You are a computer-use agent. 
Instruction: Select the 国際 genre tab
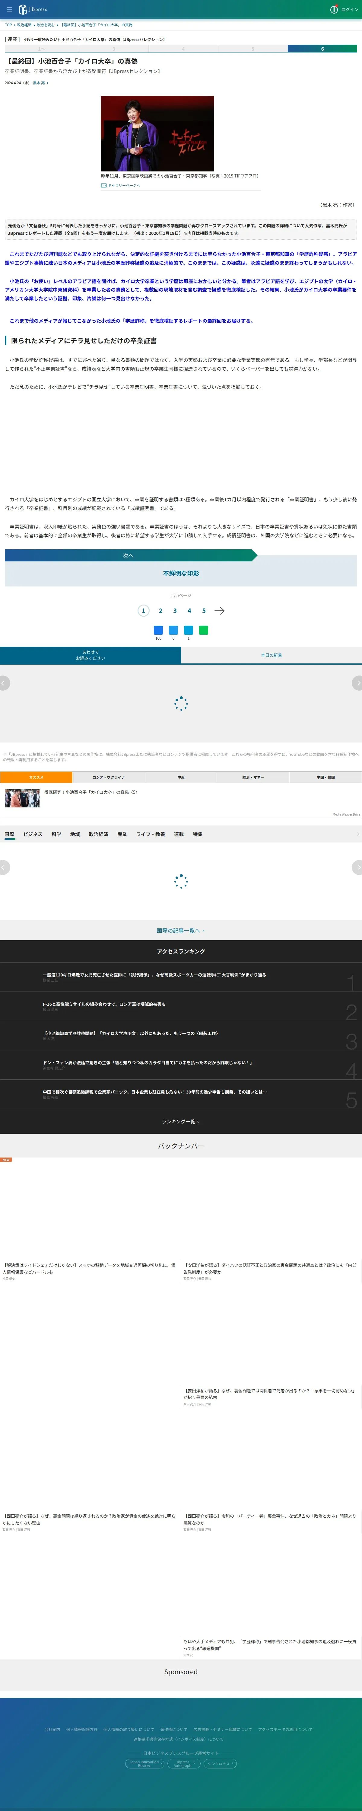9,835
